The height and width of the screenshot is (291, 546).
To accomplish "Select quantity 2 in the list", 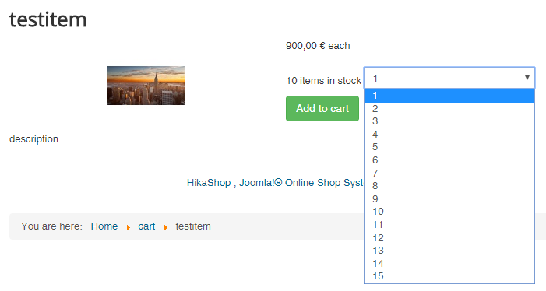I will 449,108.
